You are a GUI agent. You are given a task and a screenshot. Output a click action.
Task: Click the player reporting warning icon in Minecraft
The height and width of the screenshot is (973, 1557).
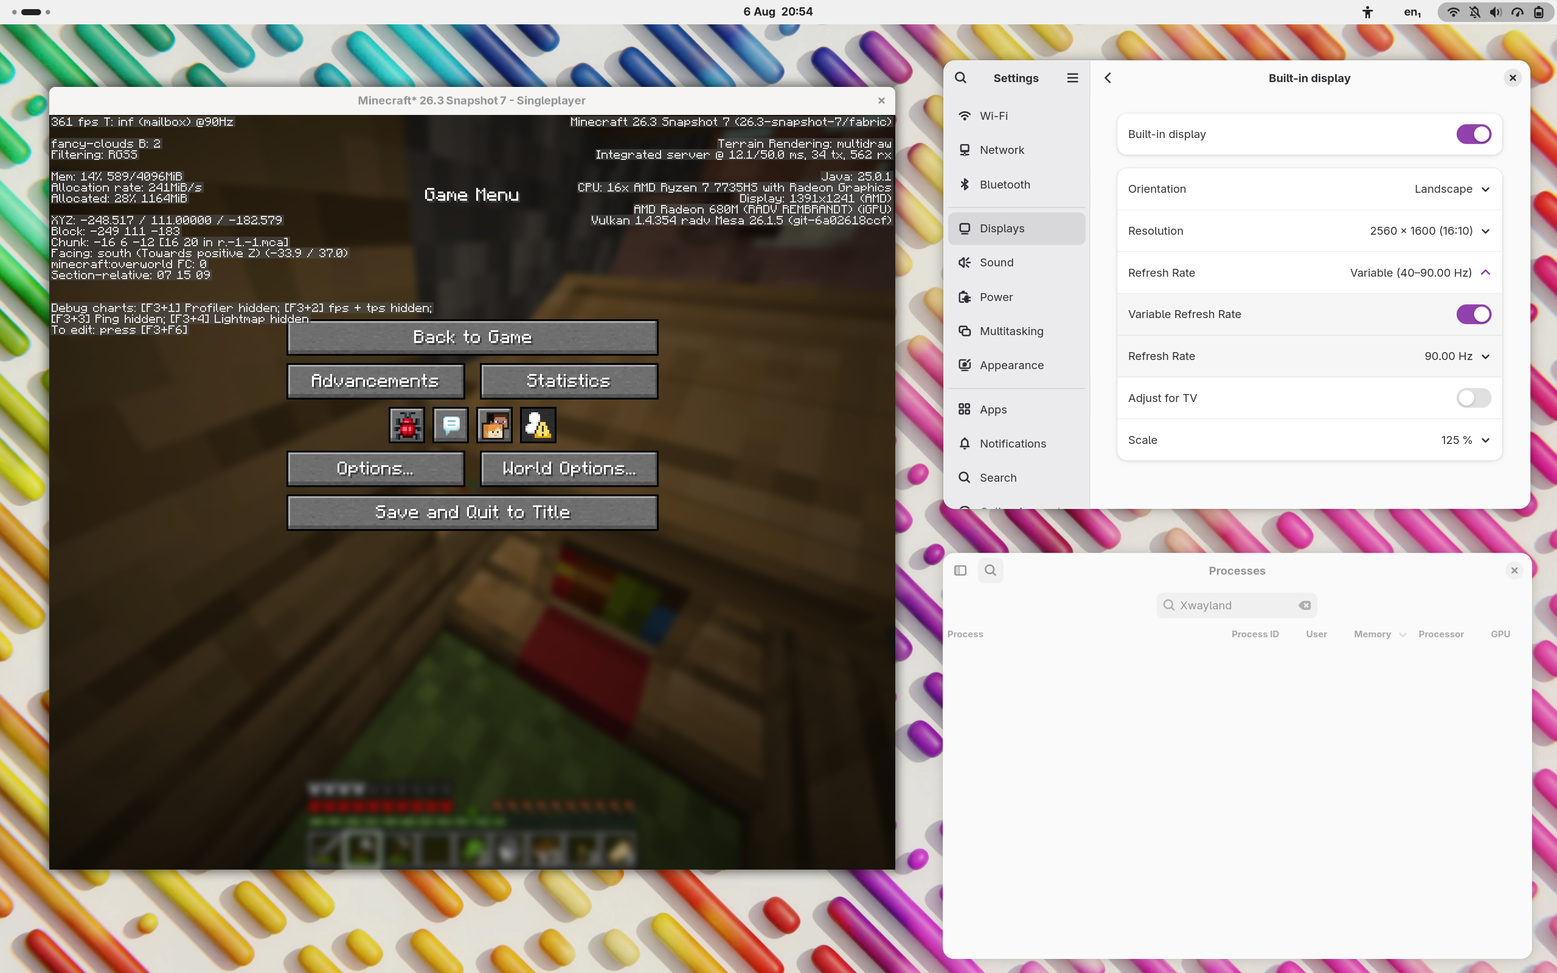point(538,424)
